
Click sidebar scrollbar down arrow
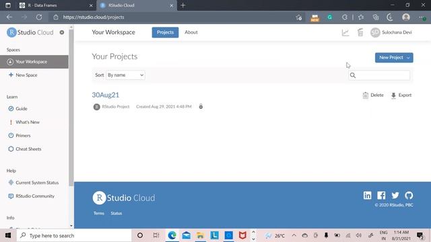point(71,226)
